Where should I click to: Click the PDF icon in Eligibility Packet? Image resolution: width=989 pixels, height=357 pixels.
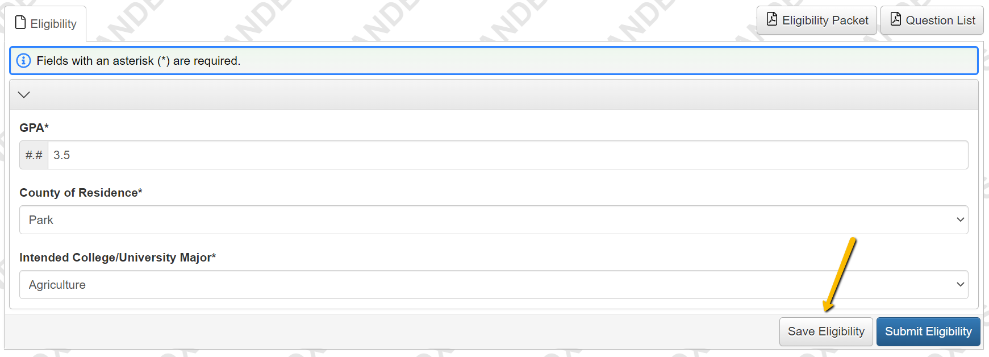pos(772,19)
